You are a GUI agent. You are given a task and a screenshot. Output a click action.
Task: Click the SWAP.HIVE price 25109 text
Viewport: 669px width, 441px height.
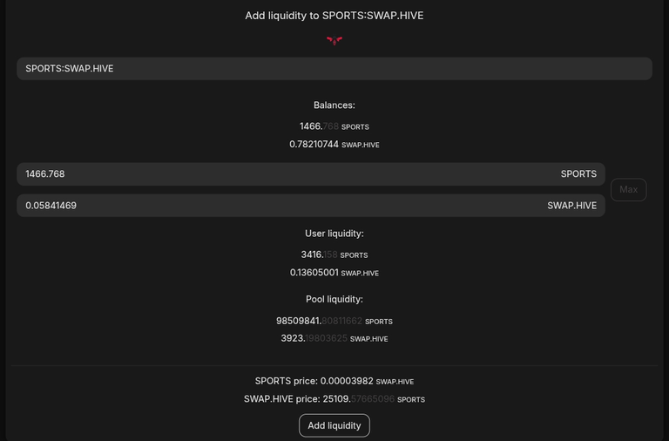tap(334, 399)
